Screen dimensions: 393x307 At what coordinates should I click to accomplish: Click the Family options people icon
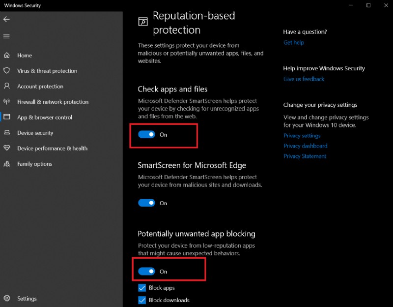coord(7,164)
